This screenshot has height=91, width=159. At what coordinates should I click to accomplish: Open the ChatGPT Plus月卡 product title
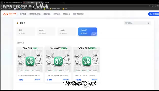pyautogui.click(x=29, y=76)
